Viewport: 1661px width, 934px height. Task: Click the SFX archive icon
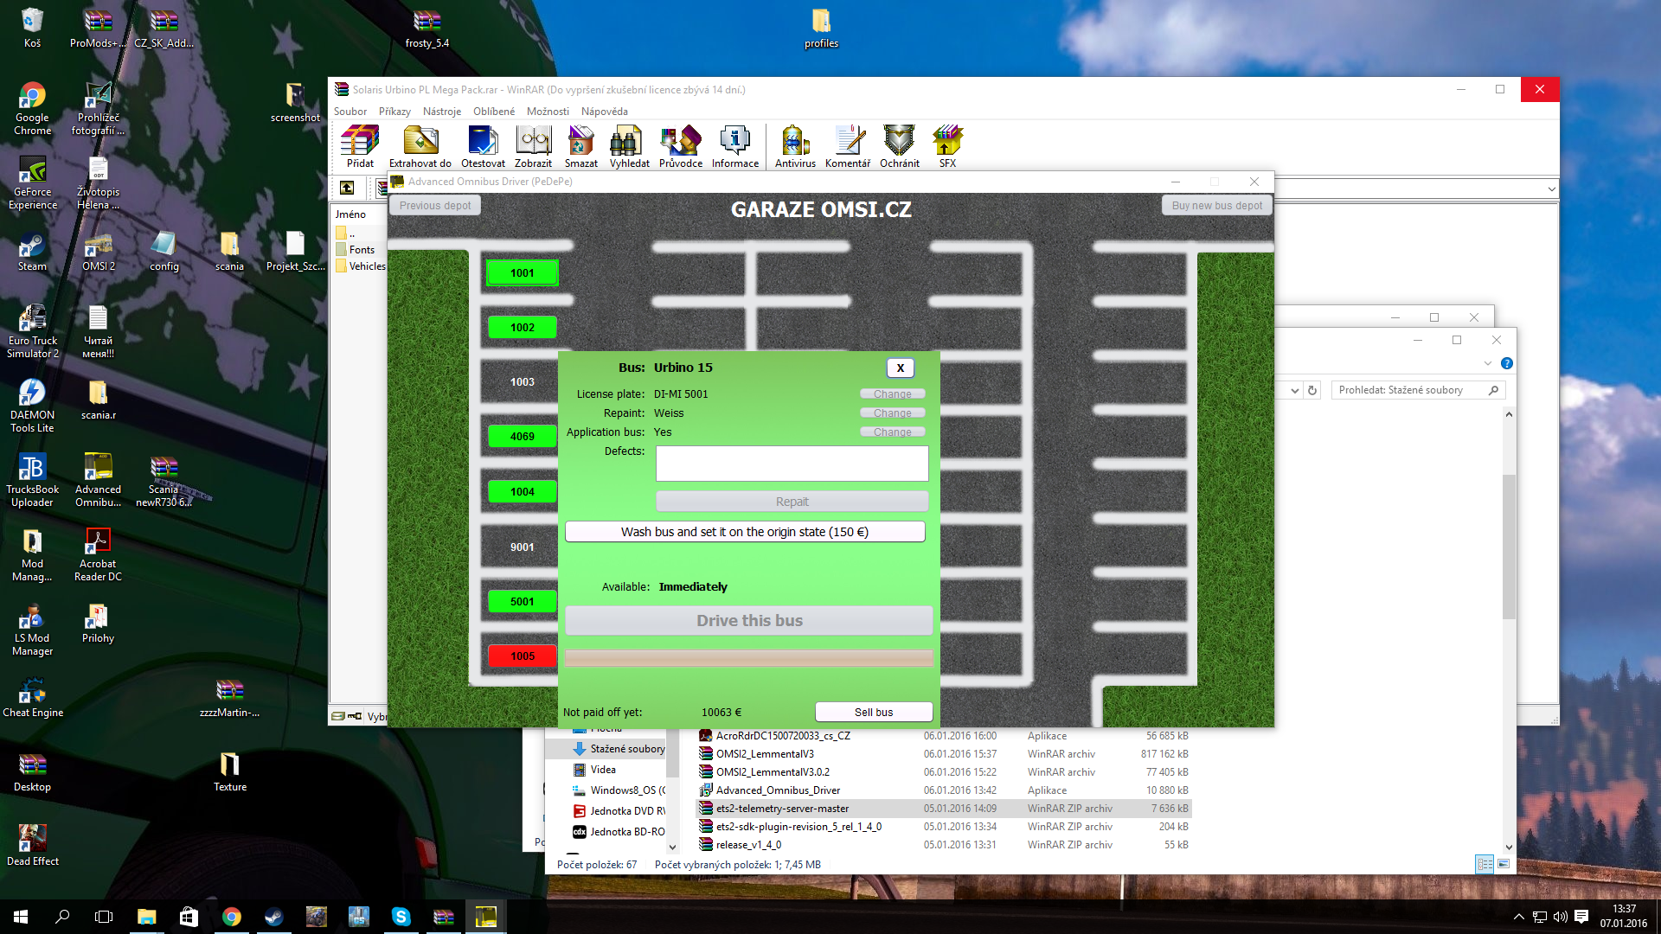947,145
